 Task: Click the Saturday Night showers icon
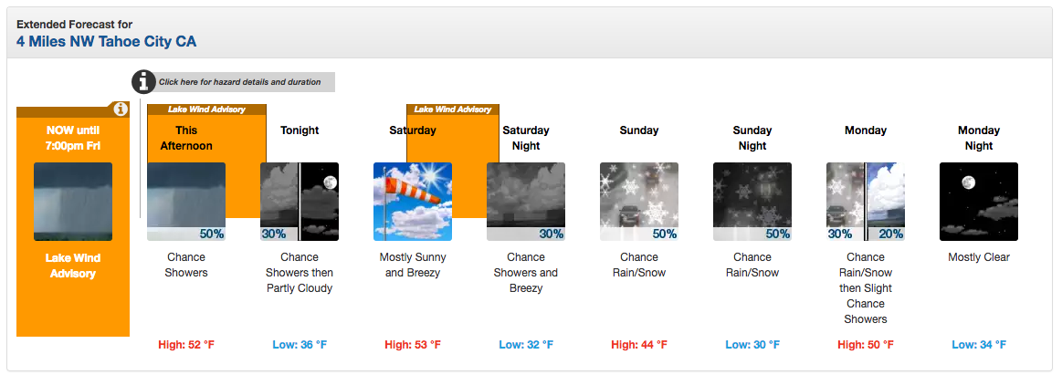click(x=526, y=202)
